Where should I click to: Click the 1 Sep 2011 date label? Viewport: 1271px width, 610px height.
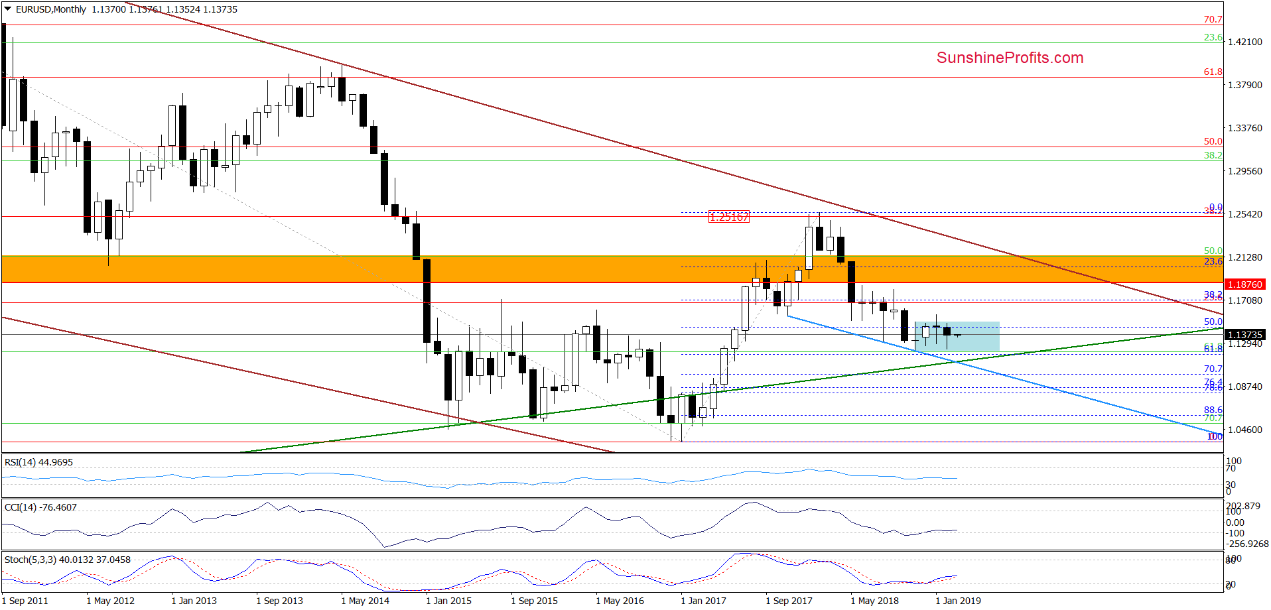(x=25, y=601)
